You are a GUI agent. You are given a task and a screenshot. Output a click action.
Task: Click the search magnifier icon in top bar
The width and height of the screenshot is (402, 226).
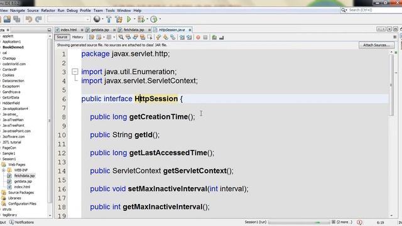click(344, 10)
